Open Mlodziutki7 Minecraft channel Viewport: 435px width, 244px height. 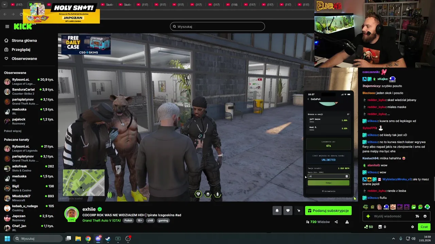[29, 198]
